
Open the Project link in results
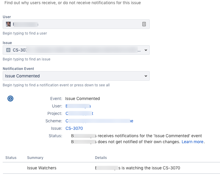(79, 113)
